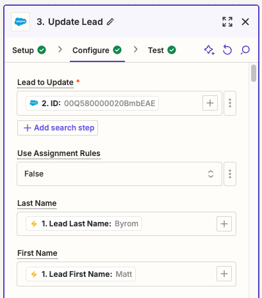Click the Configure green checkmark
This screenshot has height=298, width=262.
click(x=117, y=50)
